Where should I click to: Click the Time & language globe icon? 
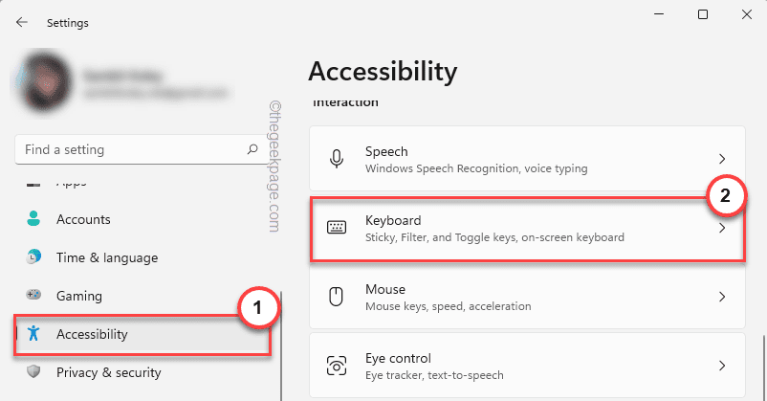coord(34,257)
